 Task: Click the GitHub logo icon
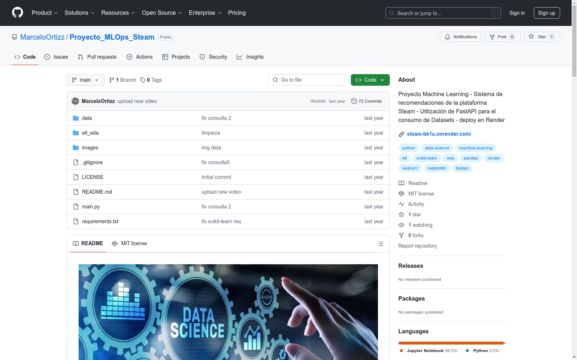pos(17,13)
